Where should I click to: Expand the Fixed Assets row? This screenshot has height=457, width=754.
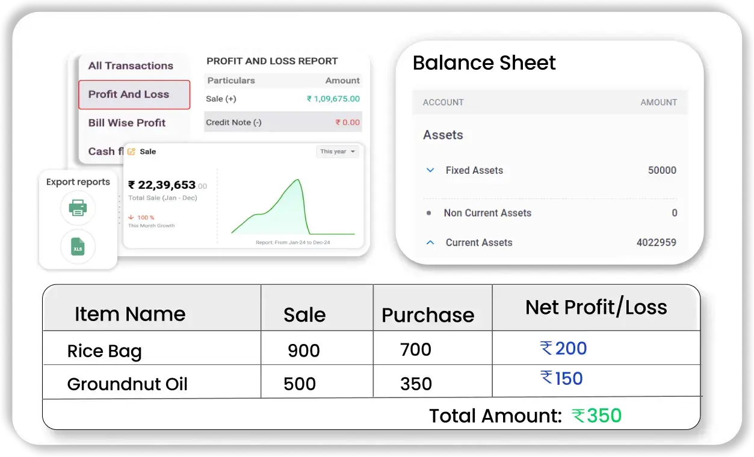pyautogui.click(x=430, y=170)
